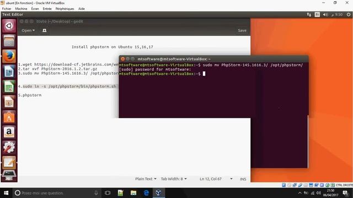Click the Windows taskbar network icon
This screenshot has width=353, height=198.
pos(313,193)
